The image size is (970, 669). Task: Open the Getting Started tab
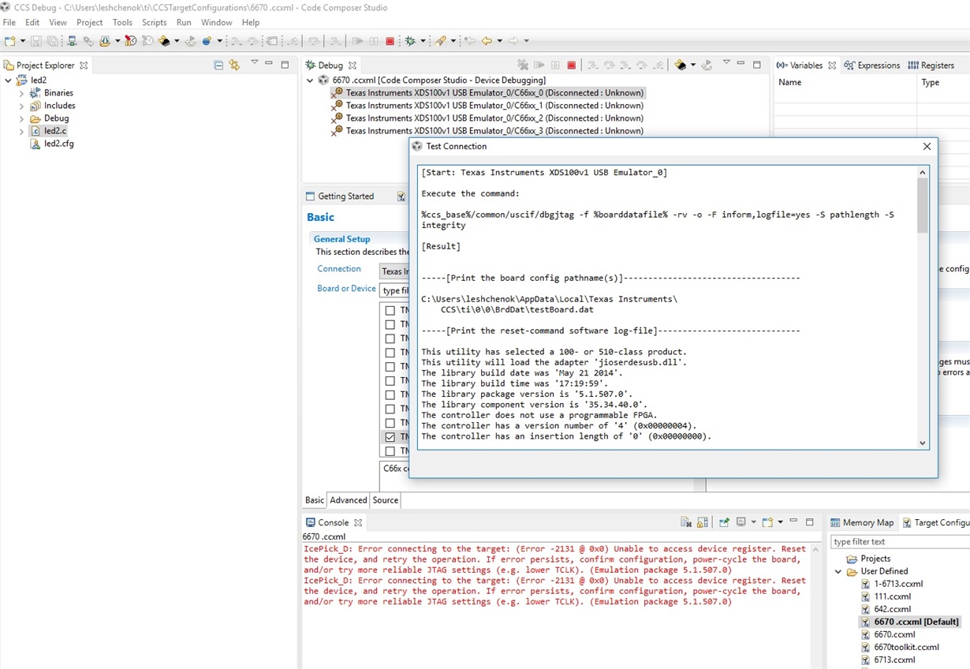coord(341,196)
